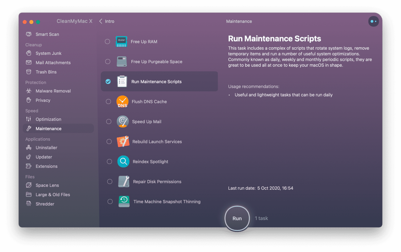Click the Repair Disk Permissions icon
Viewport: 401px width, 252px height.
click(124, 182)
